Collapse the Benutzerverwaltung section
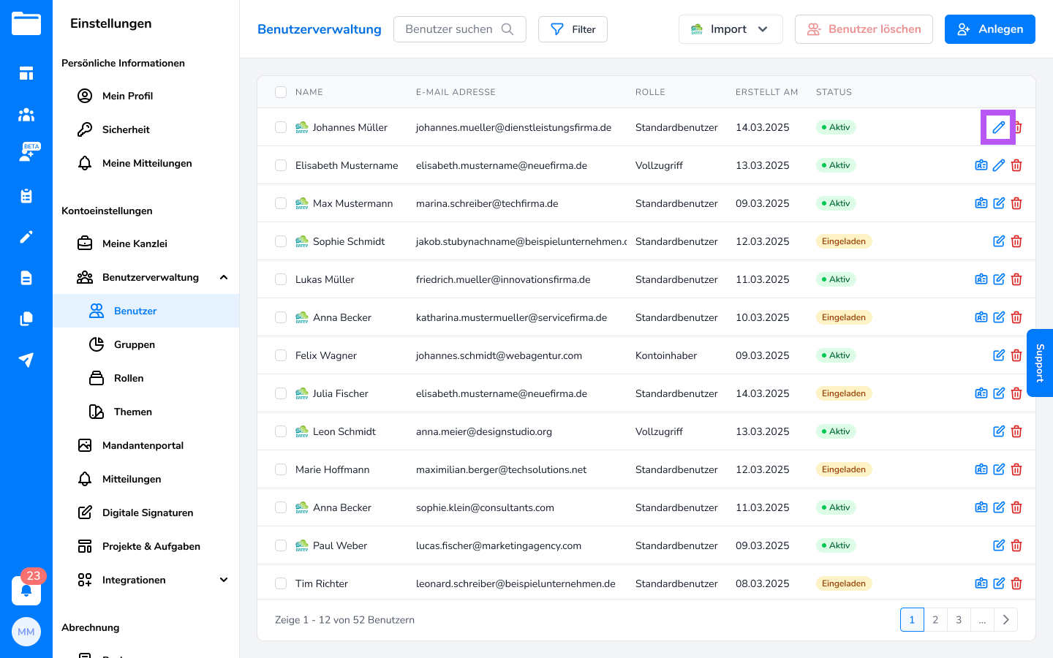This screenshot has width=1053, height=658. pyautogui.click(x=224, y=277)
